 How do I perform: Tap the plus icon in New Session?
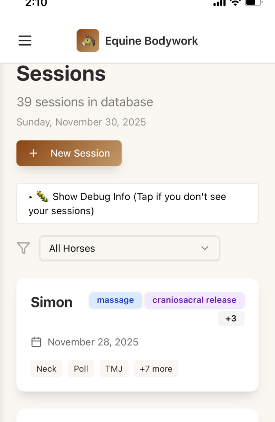33,153
